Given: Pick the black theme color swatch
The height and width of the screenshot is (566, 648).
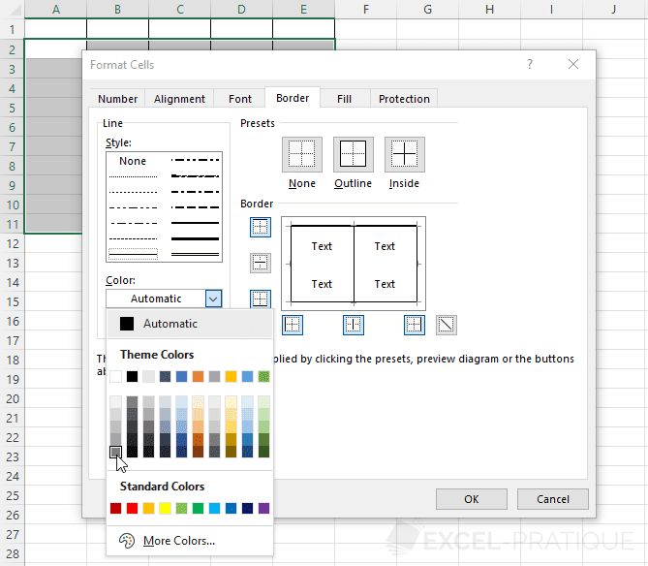Looking at the screenshot, I should [x=133, y=376].
